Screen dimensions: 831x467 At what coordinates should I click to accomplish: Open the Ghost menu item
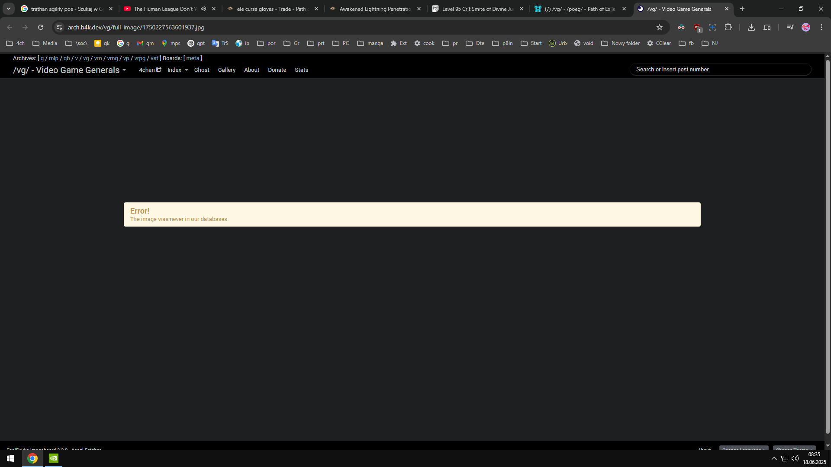[202, 70]
